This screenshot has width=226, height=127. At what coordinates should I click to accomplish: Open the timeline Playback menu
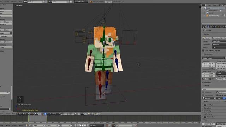tap(22, 126)
